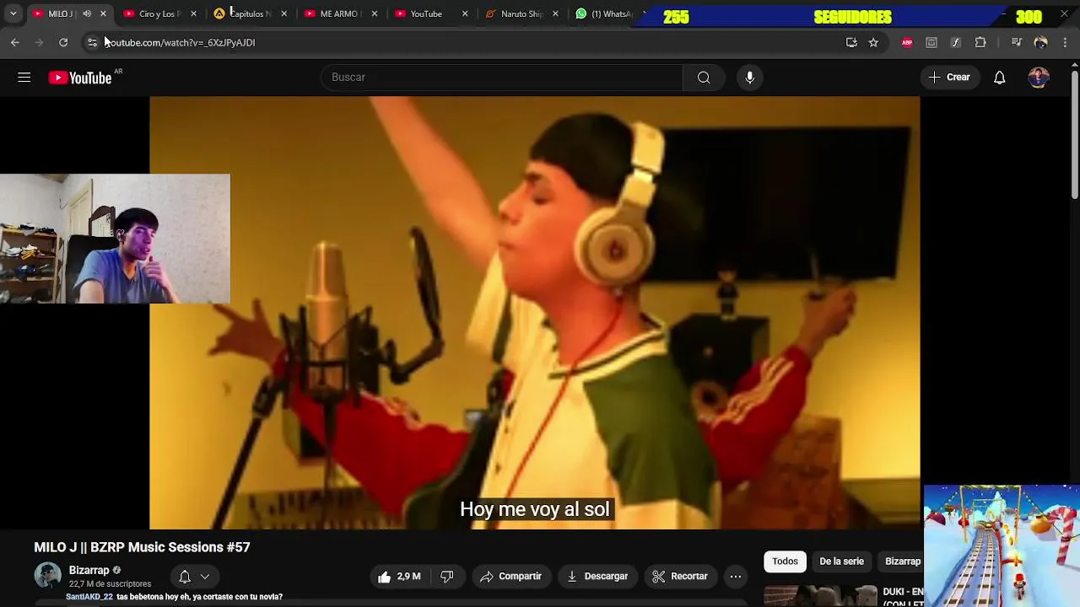Like the video with 2,9 M
The height and width of the screenshot is (607, 1080).
[x=400, y=577]
